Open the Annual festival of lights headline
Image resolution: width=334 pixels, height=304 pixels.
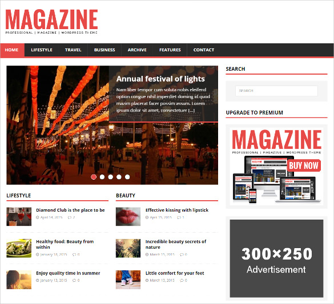[x=160, y=79]
